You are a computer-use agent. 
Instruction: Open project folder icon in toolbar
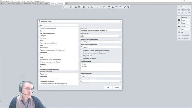tap(76, 7)
